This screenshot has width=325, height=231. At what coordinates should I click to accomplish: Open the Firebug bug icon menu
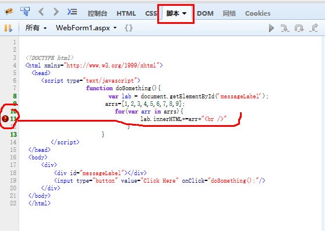coord(9,12)
